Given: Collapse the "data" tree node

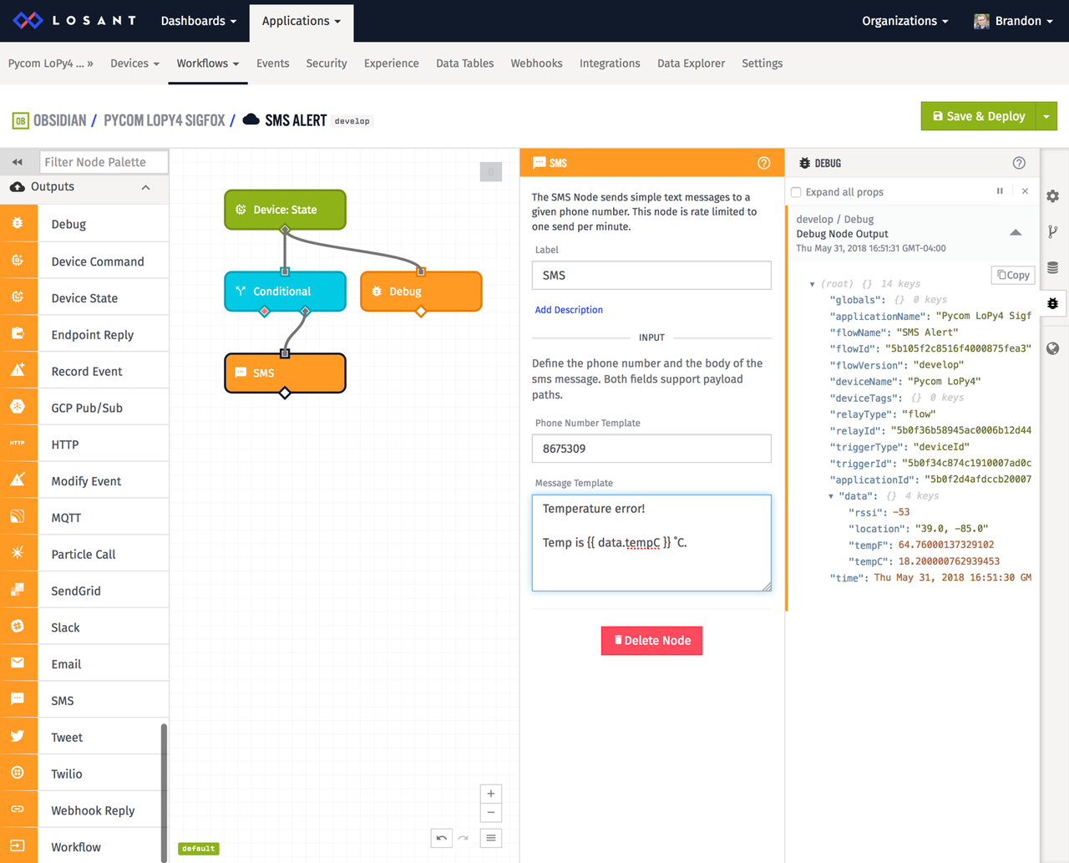Looking at the screenshot, I should [831, 496].
